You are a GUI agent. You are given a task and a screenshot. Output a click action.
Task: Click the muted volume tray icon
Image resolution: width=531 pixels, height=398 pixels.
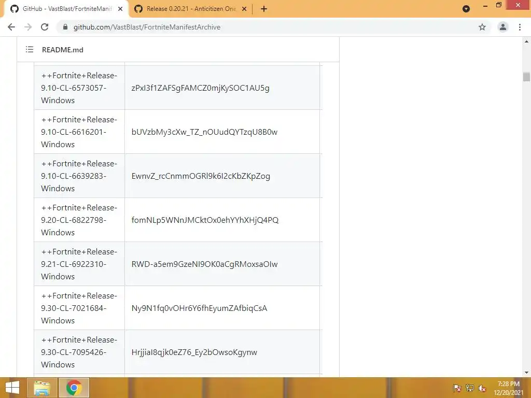[x=482, y=388]
